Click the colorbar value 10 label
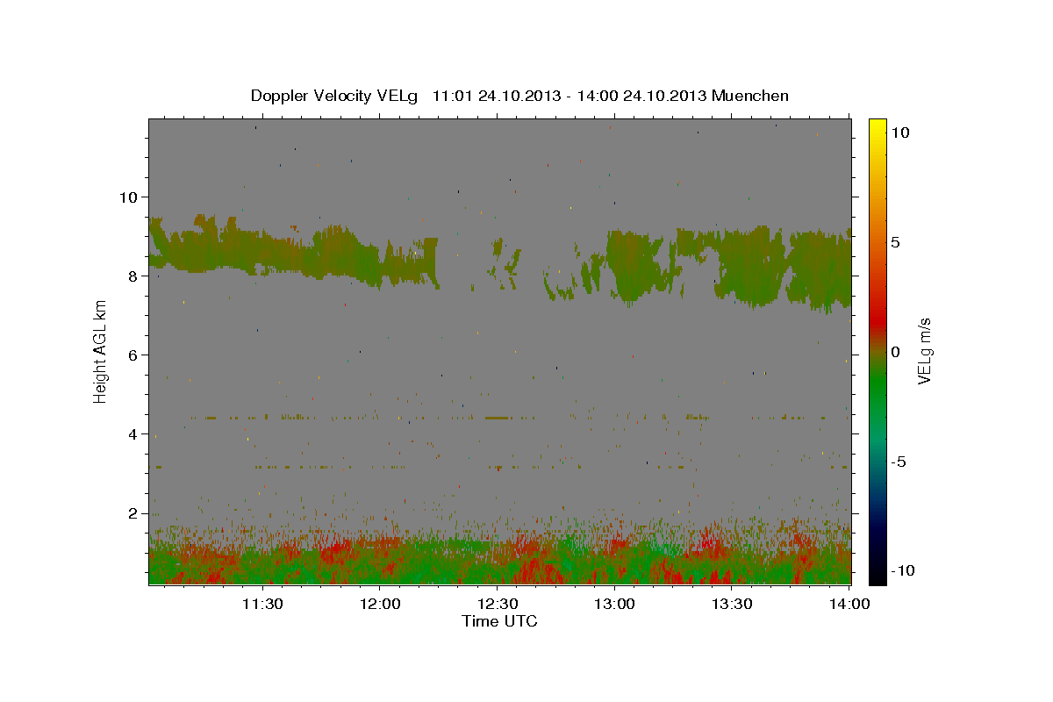 coord(900,132)
